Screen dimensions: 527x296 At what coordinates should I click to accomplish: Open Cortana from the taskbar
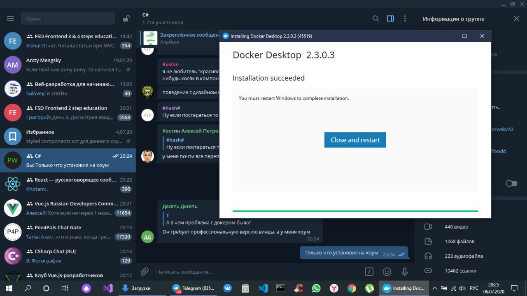(46, 288)
